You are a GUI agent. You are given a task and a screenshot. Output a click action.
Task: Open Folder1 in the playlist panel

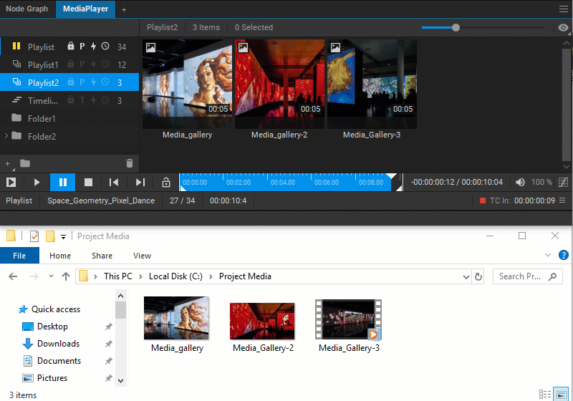[x=69, y=118]
